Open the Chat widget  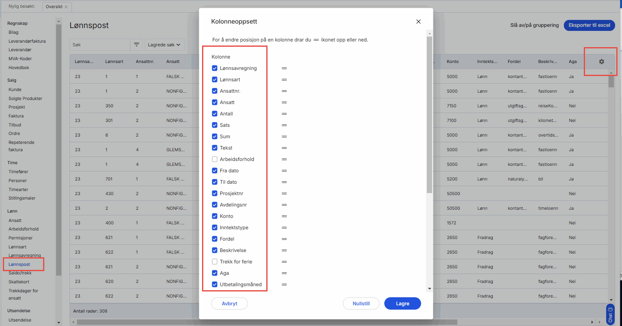click(x=610, y=315)
